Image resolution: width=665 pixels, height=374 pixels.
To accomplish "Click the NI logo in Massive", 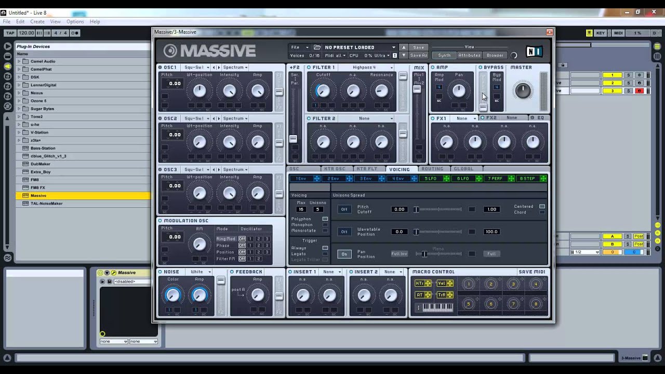I will 534,51.
